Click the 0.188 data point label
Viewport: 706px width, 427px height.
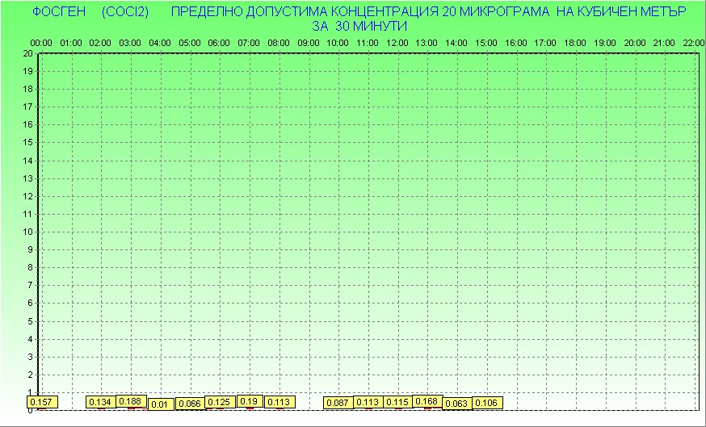click(x=130, y=401)
